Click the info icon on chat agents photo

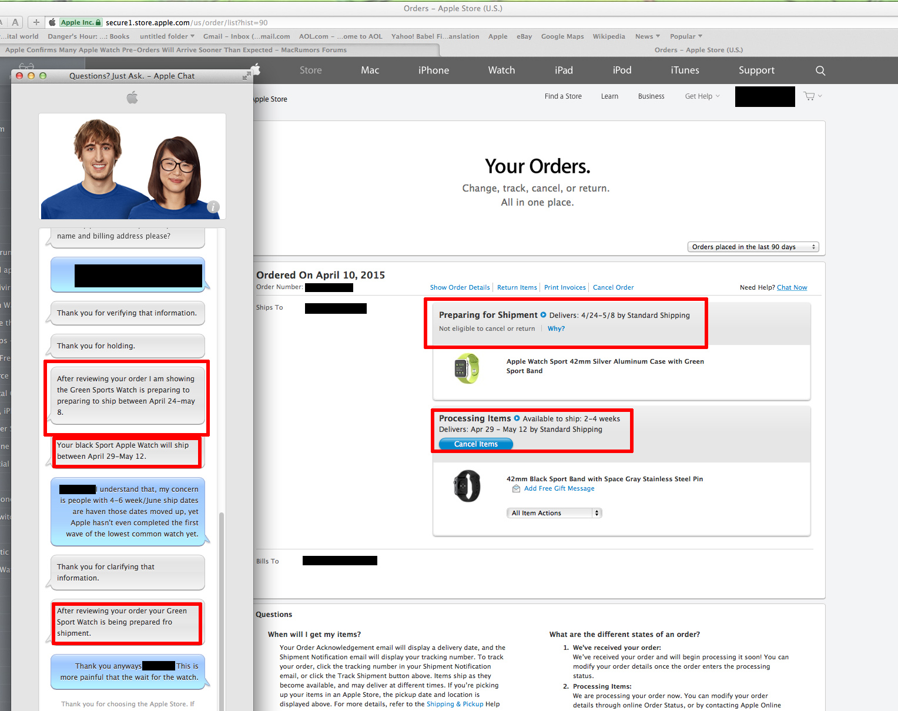[213, 207]
